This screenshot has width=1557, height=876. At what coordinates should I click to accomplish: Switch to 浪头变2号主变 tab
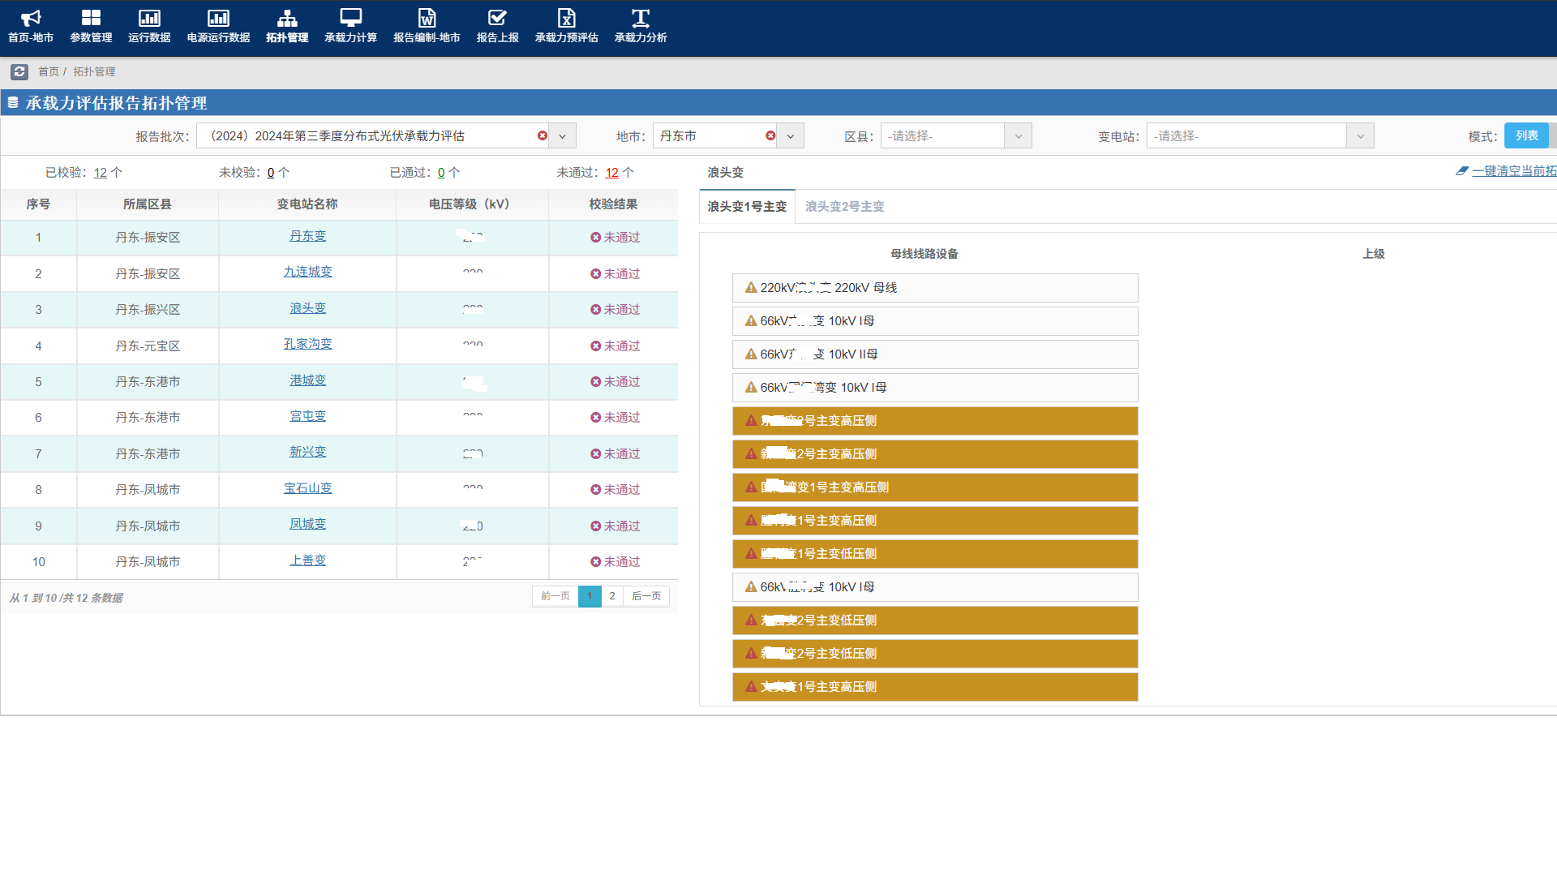coord(844,207)
